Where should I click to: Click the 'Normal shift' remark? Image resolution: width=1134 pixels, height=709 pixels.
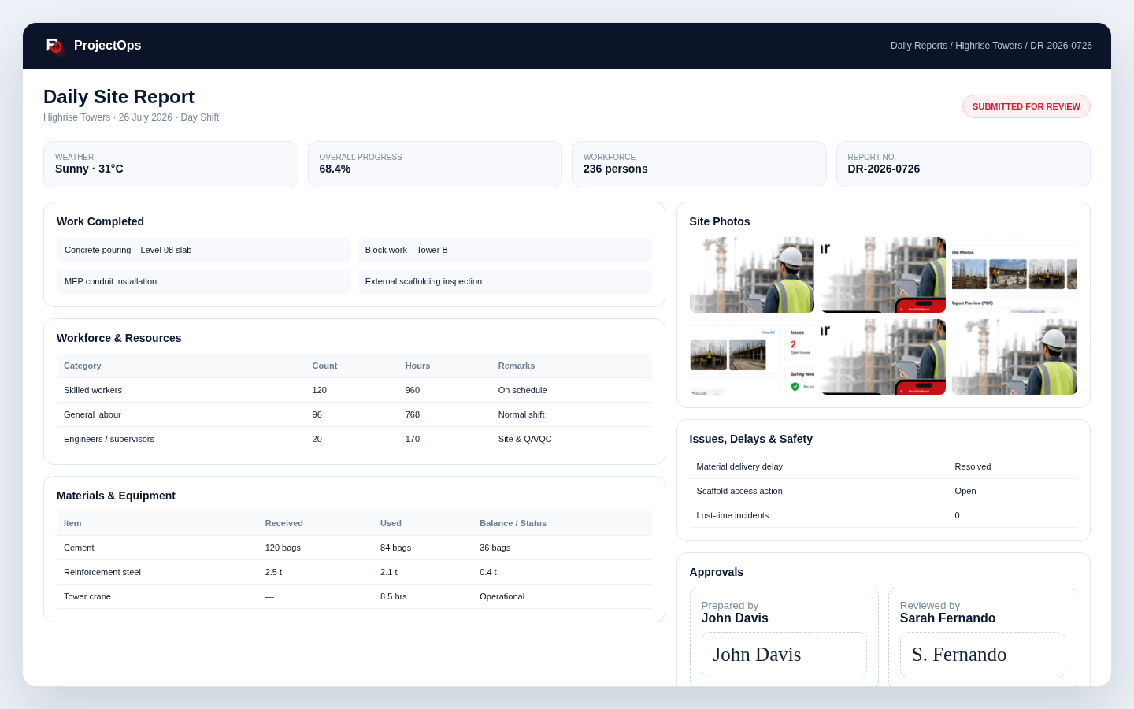(x=521, y=414)
